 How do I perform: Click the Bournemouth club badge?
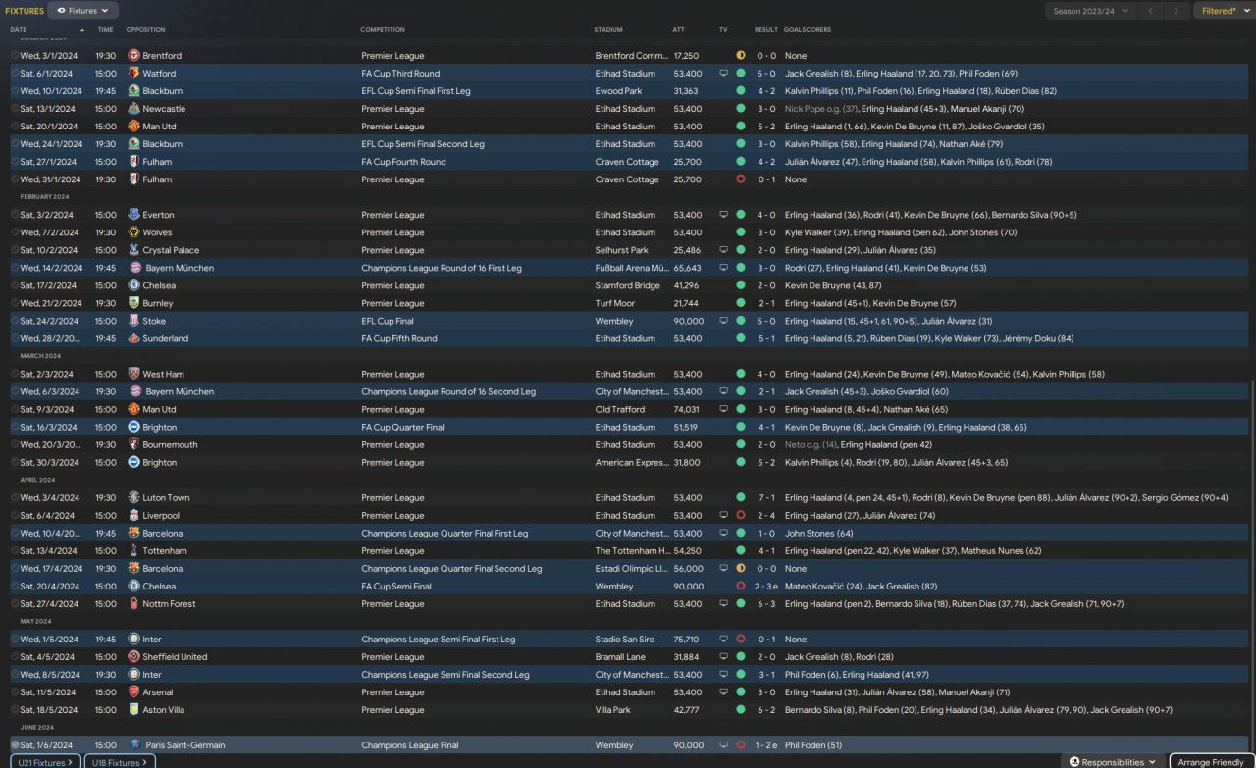(133, 444)
